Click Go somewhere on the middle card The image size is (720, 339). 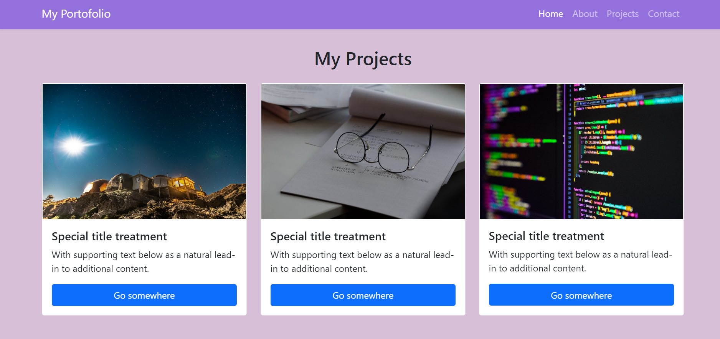coord(363,295)
